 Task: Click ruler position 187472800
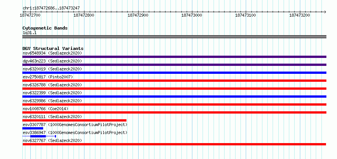coord(84,15)
